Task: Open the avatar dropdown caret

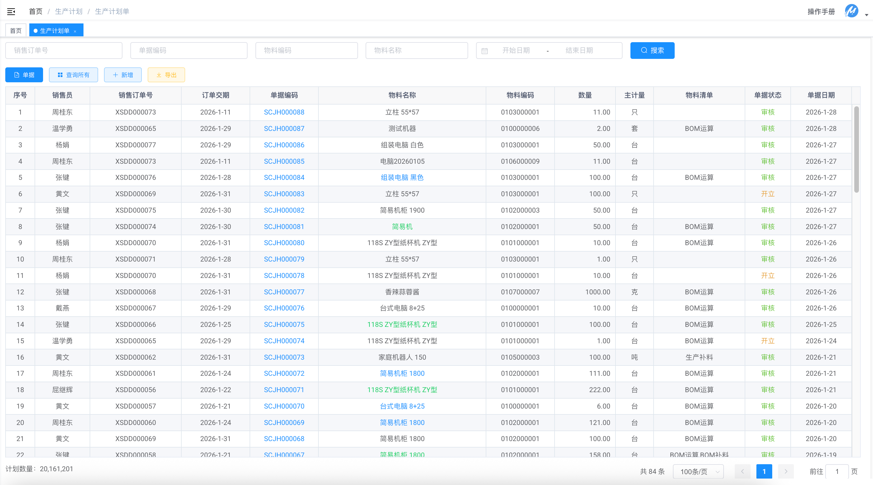Action: (x=866, y=15)
